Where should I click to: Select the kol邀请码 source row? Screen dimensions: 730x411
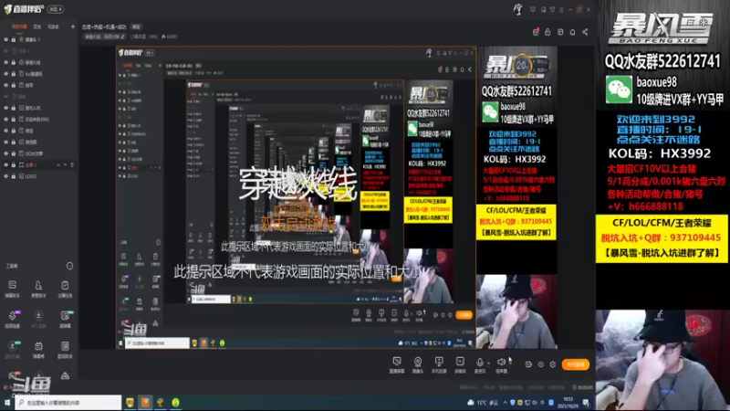(x=39, y=74)
